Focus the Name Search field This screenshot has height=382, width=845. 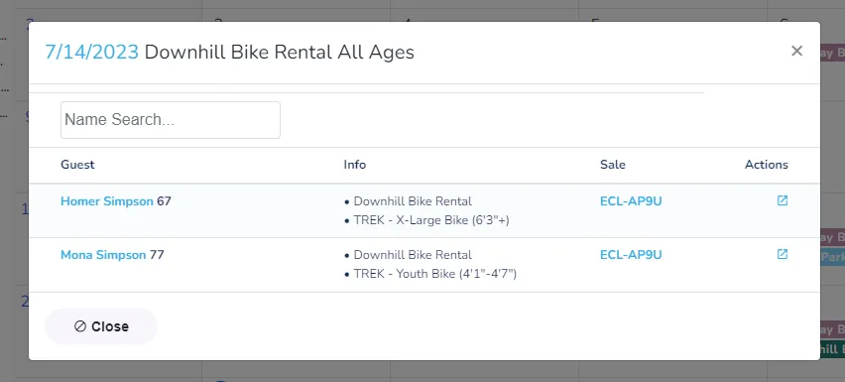coord(171,120)
